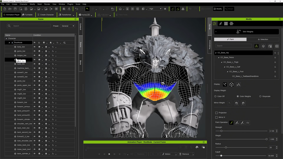Open the Character menu
Image resolution: width=283 pixels, height=159 pixels.
coord(23,4)
